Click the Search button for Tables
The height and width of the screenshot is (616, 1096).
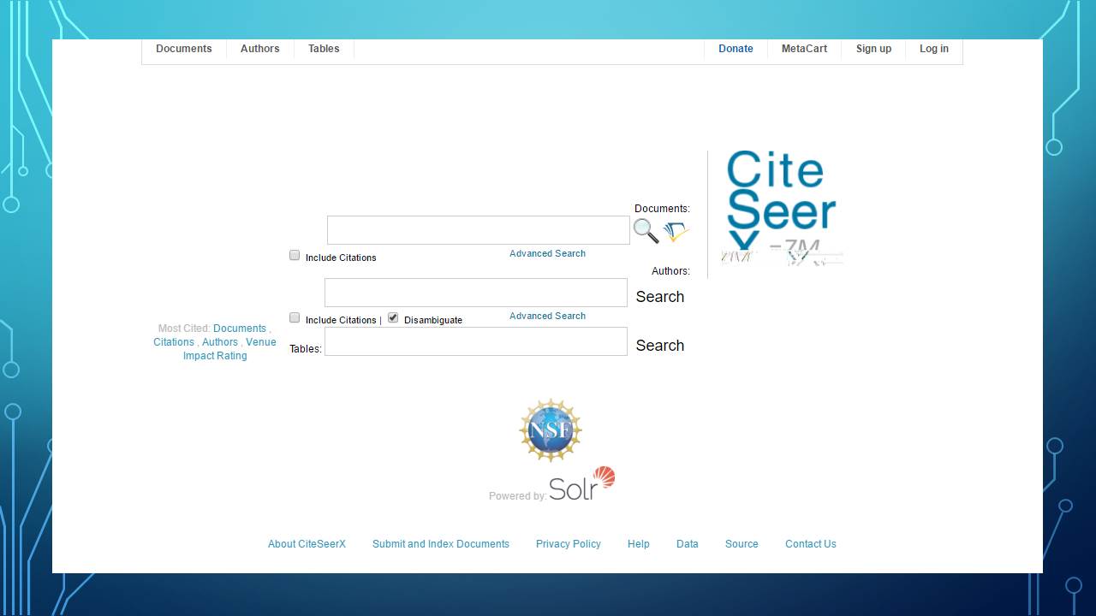(660, 346)
